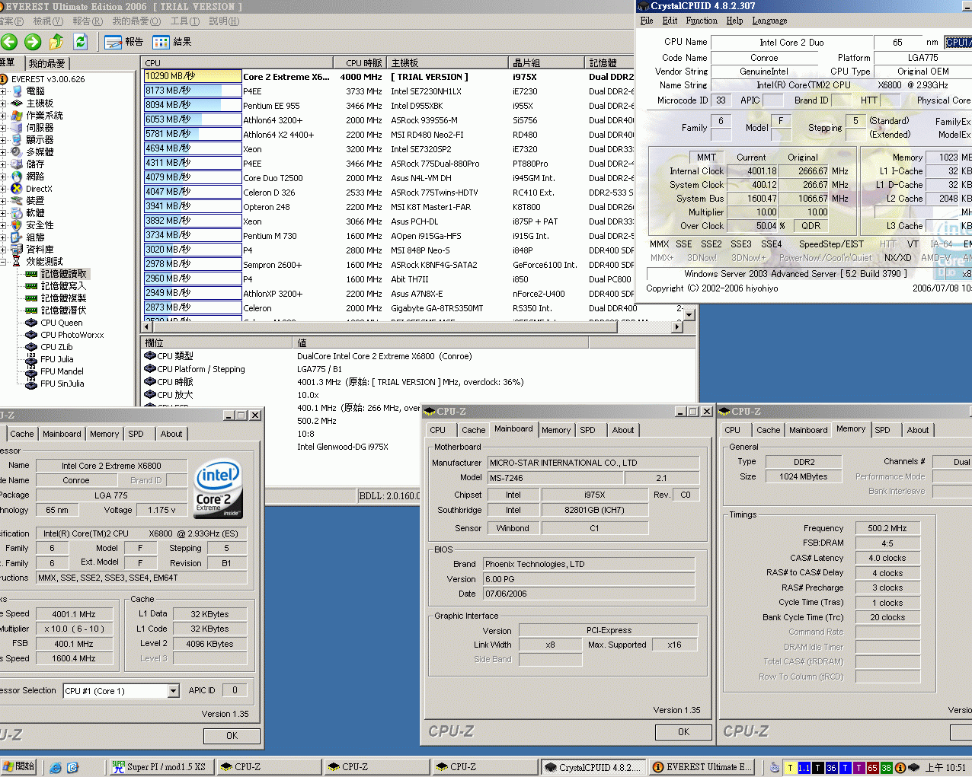Click the Intel Core 2 Extreme logo in CPU-Z
The width and height of the screenshot is (972, 777).
point(219,488)
